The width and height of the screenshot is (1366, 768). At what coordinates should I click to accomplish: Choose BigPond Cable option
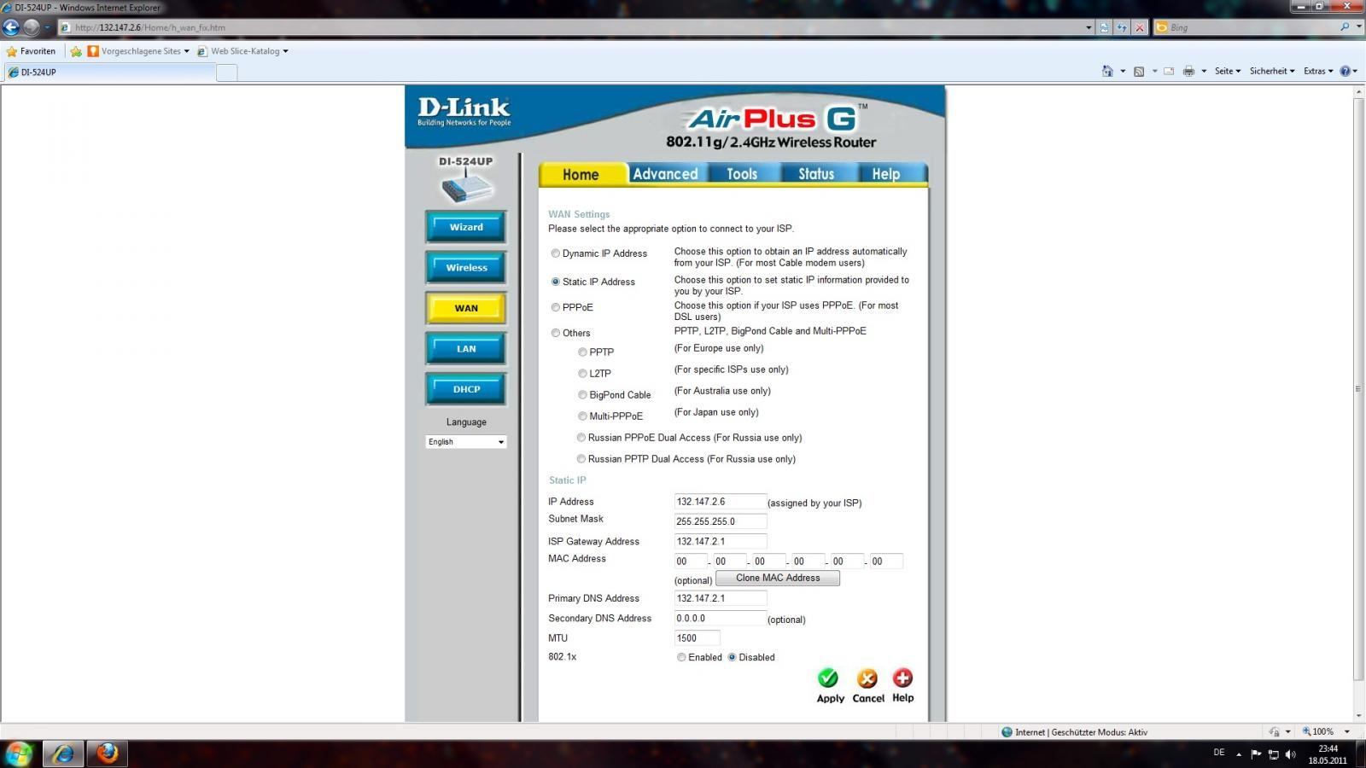[582, 394]
